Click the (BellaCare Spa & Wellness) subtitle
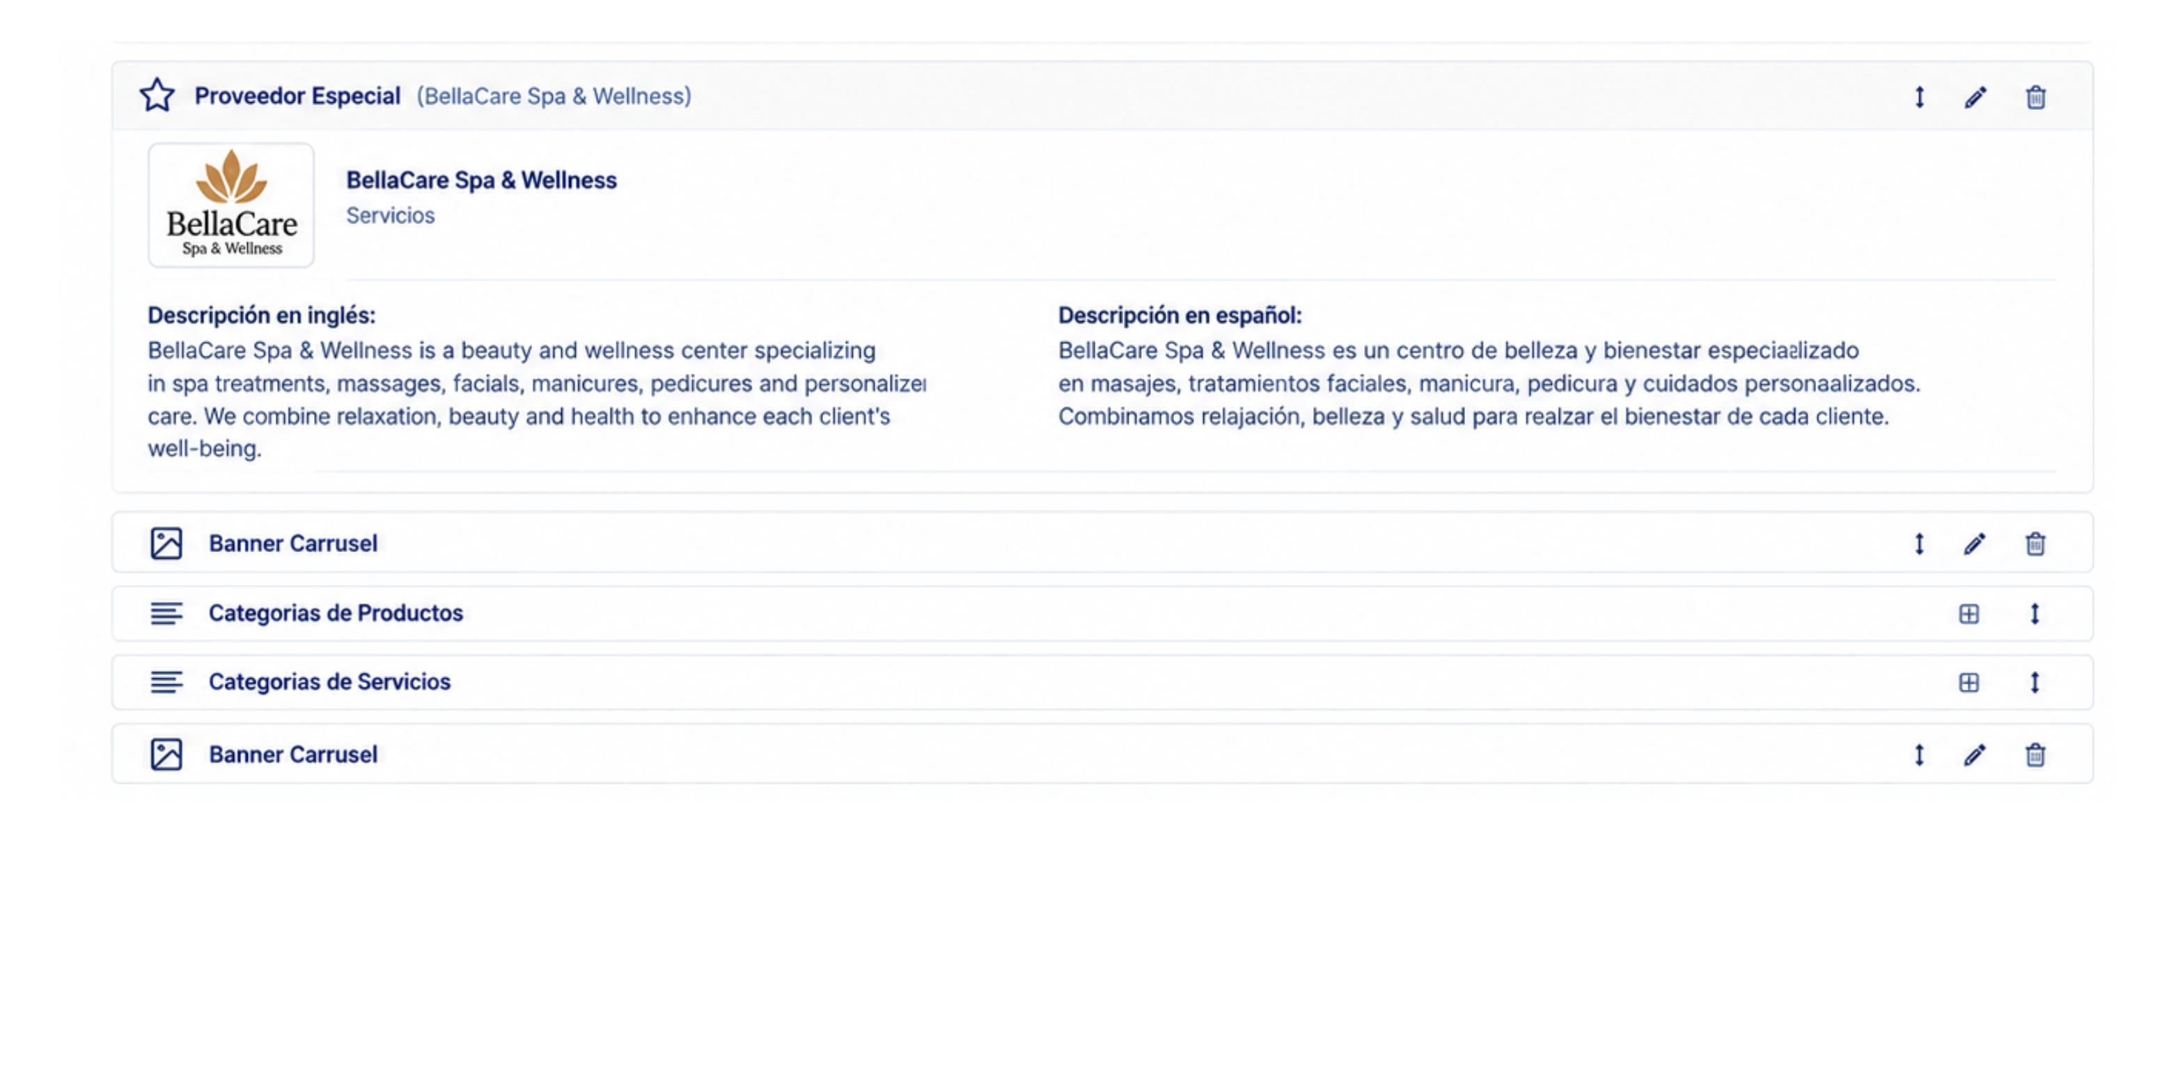The height and width of the screenshot is (1088, 2176). [554, 96]
